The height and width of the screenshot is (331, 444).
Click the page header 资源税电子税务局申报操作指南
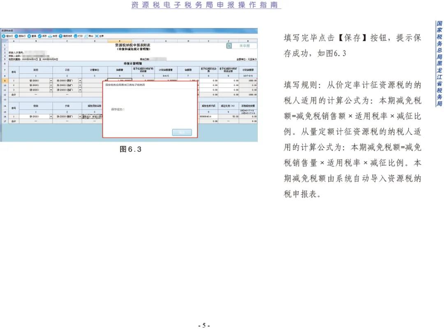[206, 5]
